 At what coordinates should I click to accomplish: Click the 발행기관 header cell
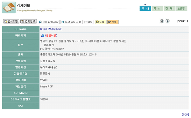click(21, 67)
